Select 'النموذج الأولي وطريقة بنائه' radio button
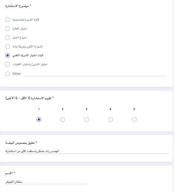174x192 pixels. click(x=8, y=46)
